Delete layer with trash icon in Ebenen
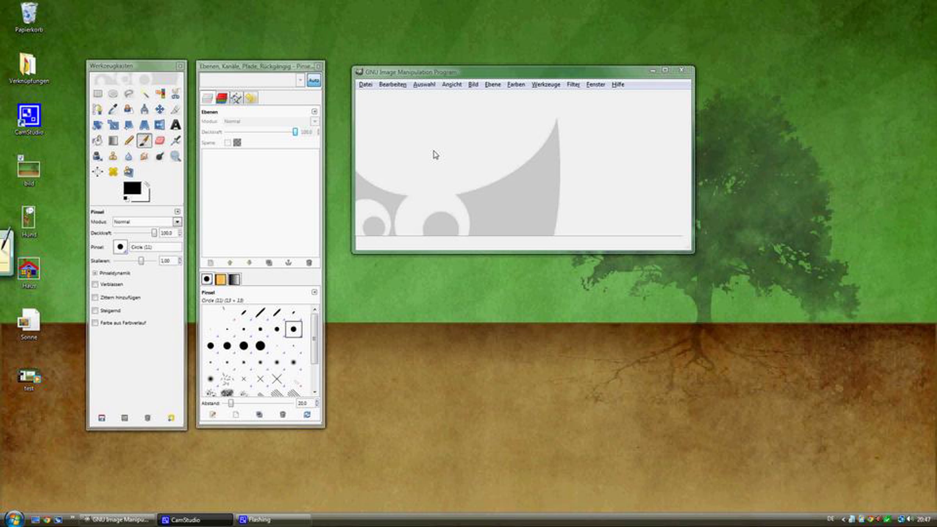The image size is (937, 527). tap(309, 263)
